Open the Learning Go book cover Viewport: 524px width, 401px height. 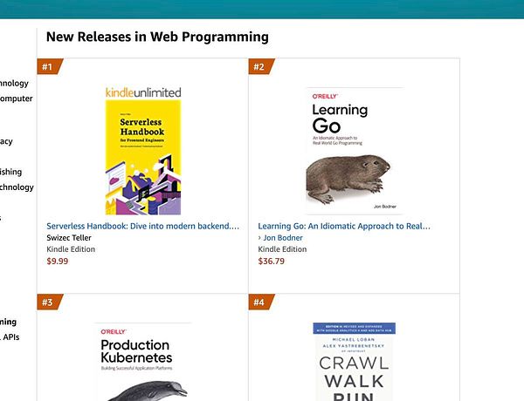355,150
